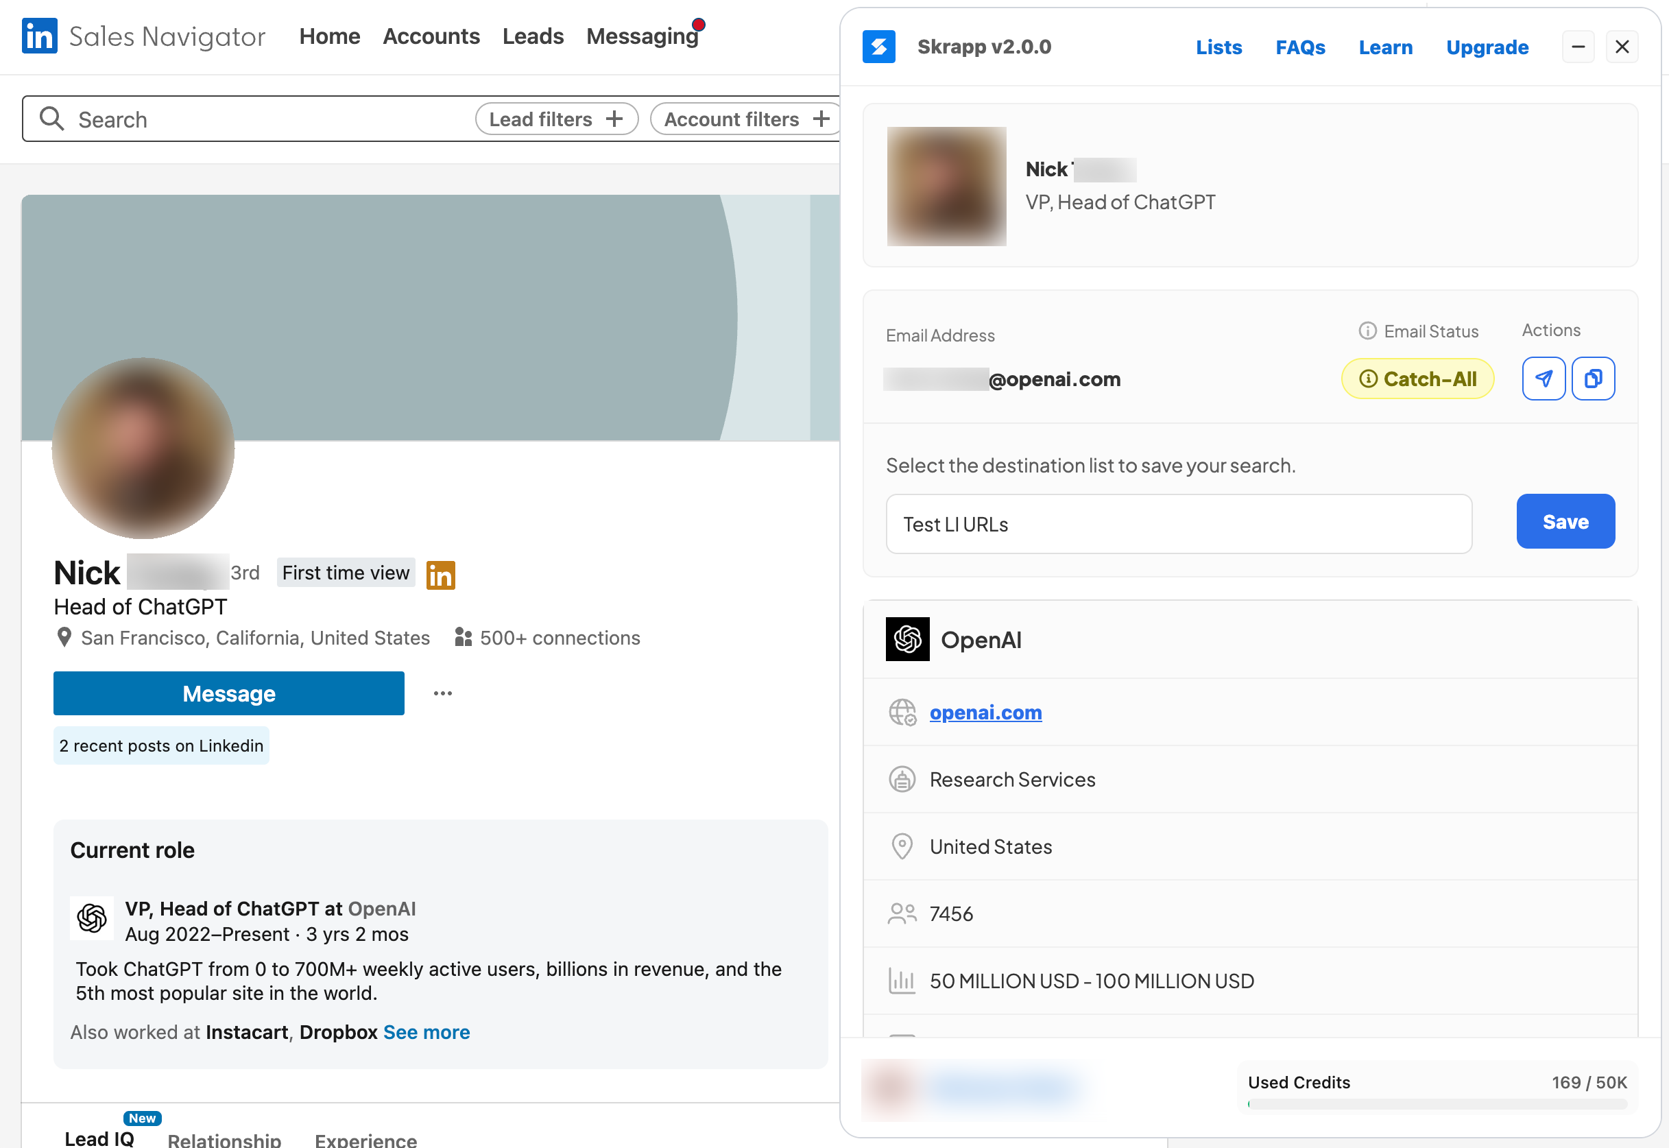Click the Skrapp logo icon
1669x1148 pixels.
(878, 47)
